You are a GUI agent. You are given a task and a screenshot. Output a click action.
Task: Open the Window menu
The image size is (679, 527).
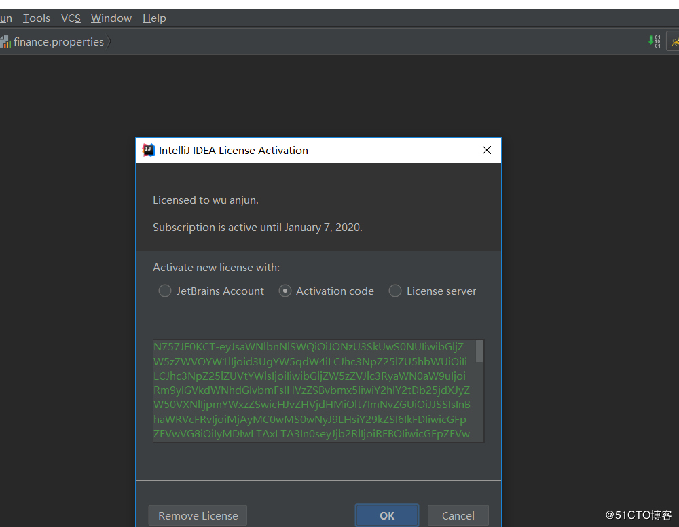pos(111,18)
